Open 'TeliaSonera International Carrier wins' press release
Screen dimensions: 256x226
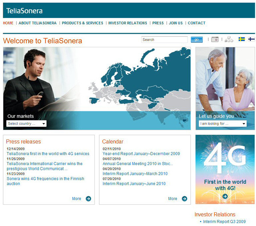point(44,166)
